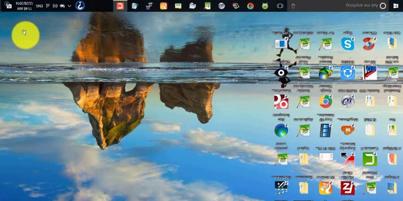The height and width of the screenshot is (201, 403).
Task: Open the Camtasia 9 desktop shortcut
Action: [370, 159]
